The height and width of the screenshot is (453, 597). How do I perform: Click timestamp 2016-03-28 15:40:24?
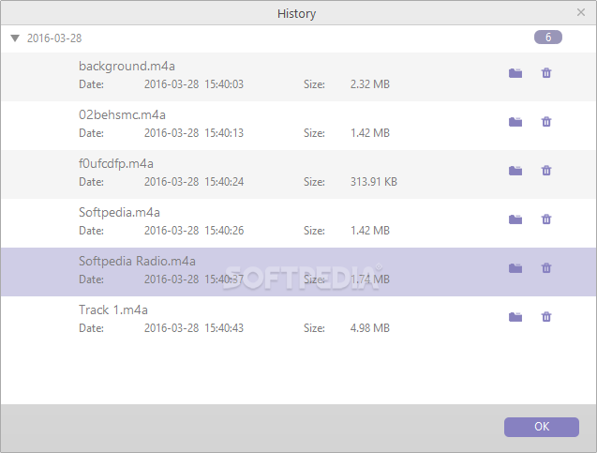pyautogui.click(x=194, y=182)
